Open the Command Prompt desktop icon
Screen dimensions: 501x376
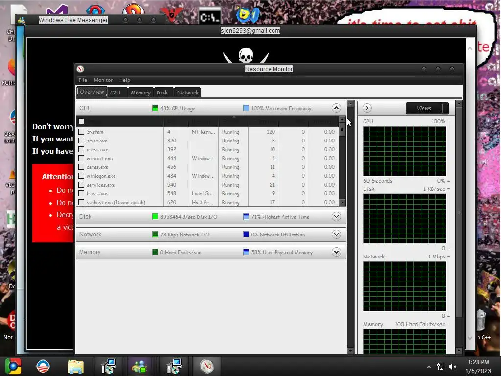pos(209,17)
